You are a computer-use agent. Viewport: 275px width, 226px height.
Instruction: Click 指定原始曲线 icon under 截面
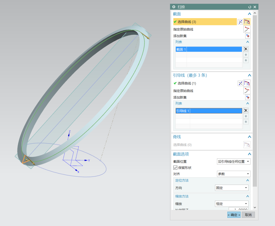click(x=247, y=29)
